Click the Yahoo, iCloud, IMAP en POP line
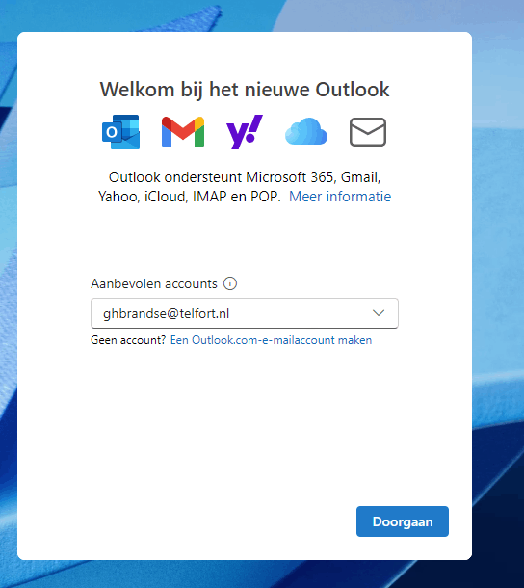This screenshot has width=524, height=588. (190, 197)
